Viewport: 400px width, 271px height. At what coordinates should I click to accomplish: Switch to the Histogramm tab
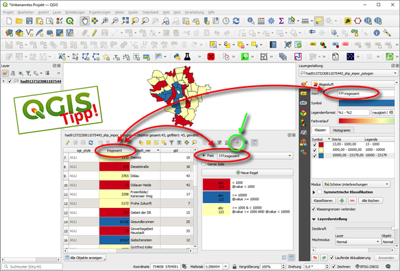coord(342,130)
